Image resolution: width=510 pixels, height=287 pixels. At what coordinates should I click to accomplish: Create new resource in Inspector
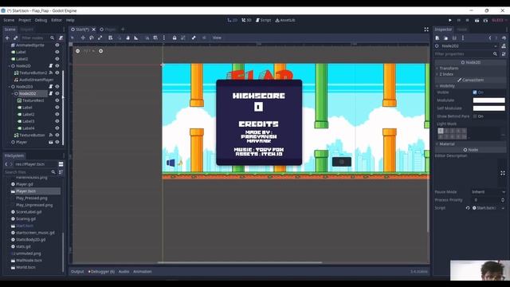pyautogui.click(x=437, y=37)
